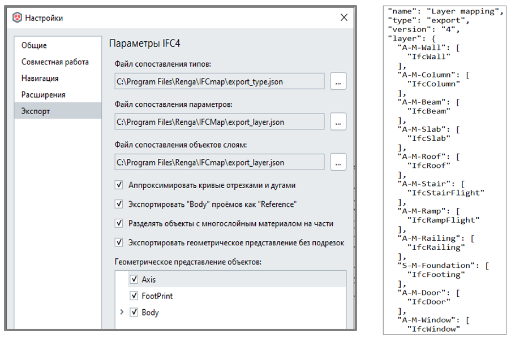Browse for the type mapping file

(x=338, y=81)
